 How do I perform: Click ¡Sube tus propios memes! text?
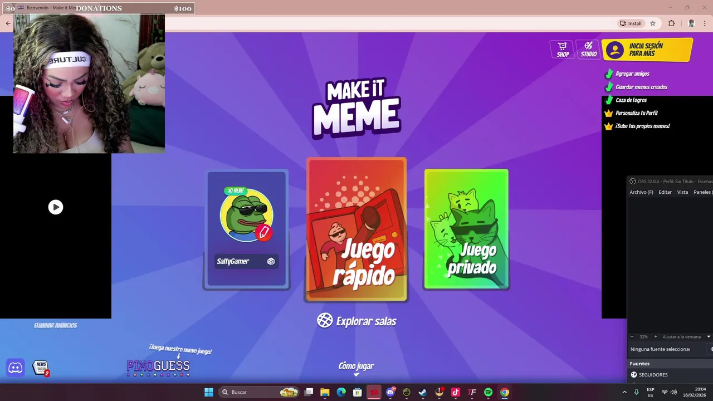(x=643, y=126)
